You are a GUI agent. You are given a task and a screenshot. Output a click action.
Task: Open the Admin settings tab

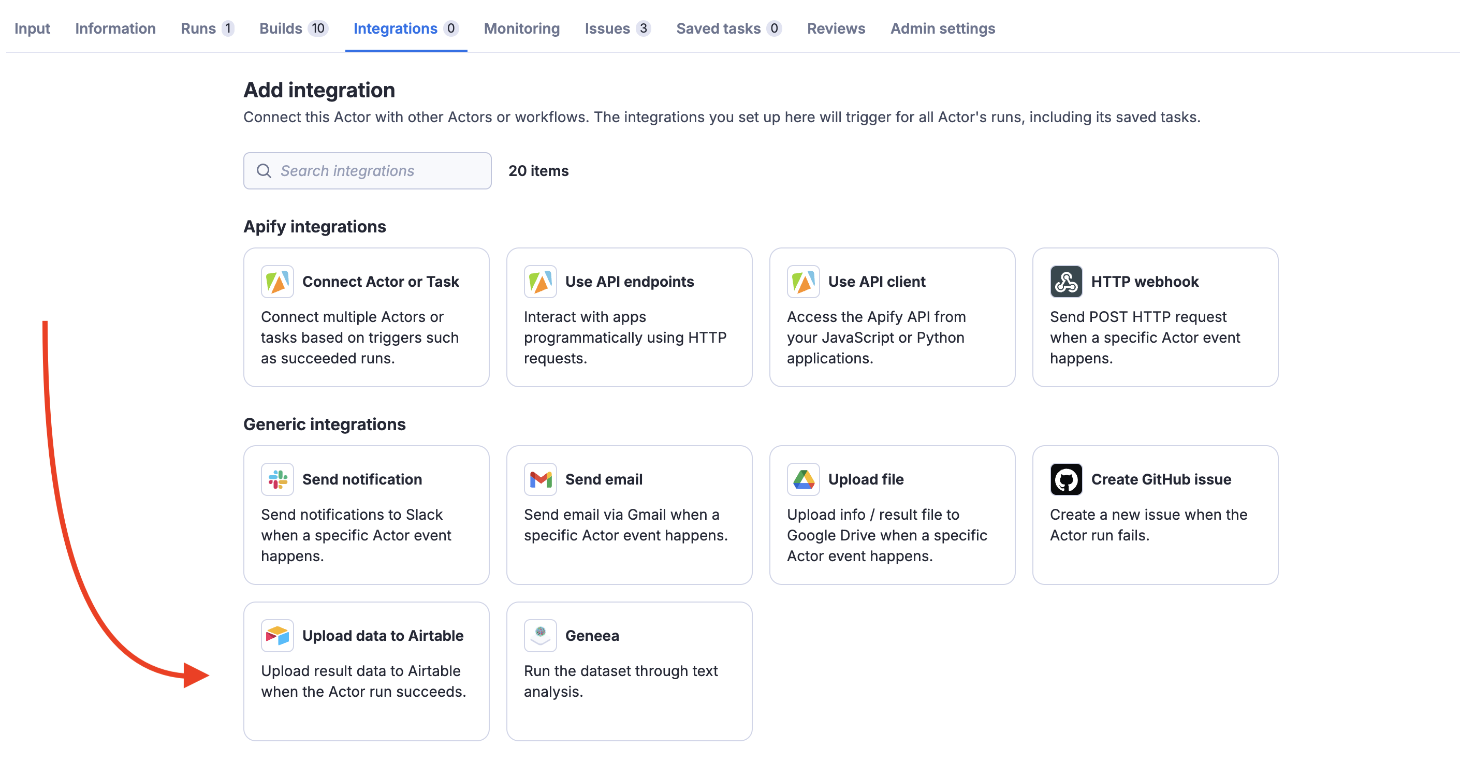click(943, 28)
